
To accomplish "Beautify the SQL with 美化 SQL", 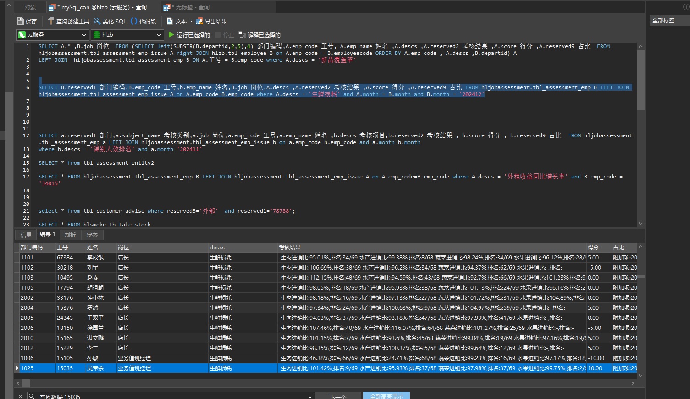I will click(110, 21).
